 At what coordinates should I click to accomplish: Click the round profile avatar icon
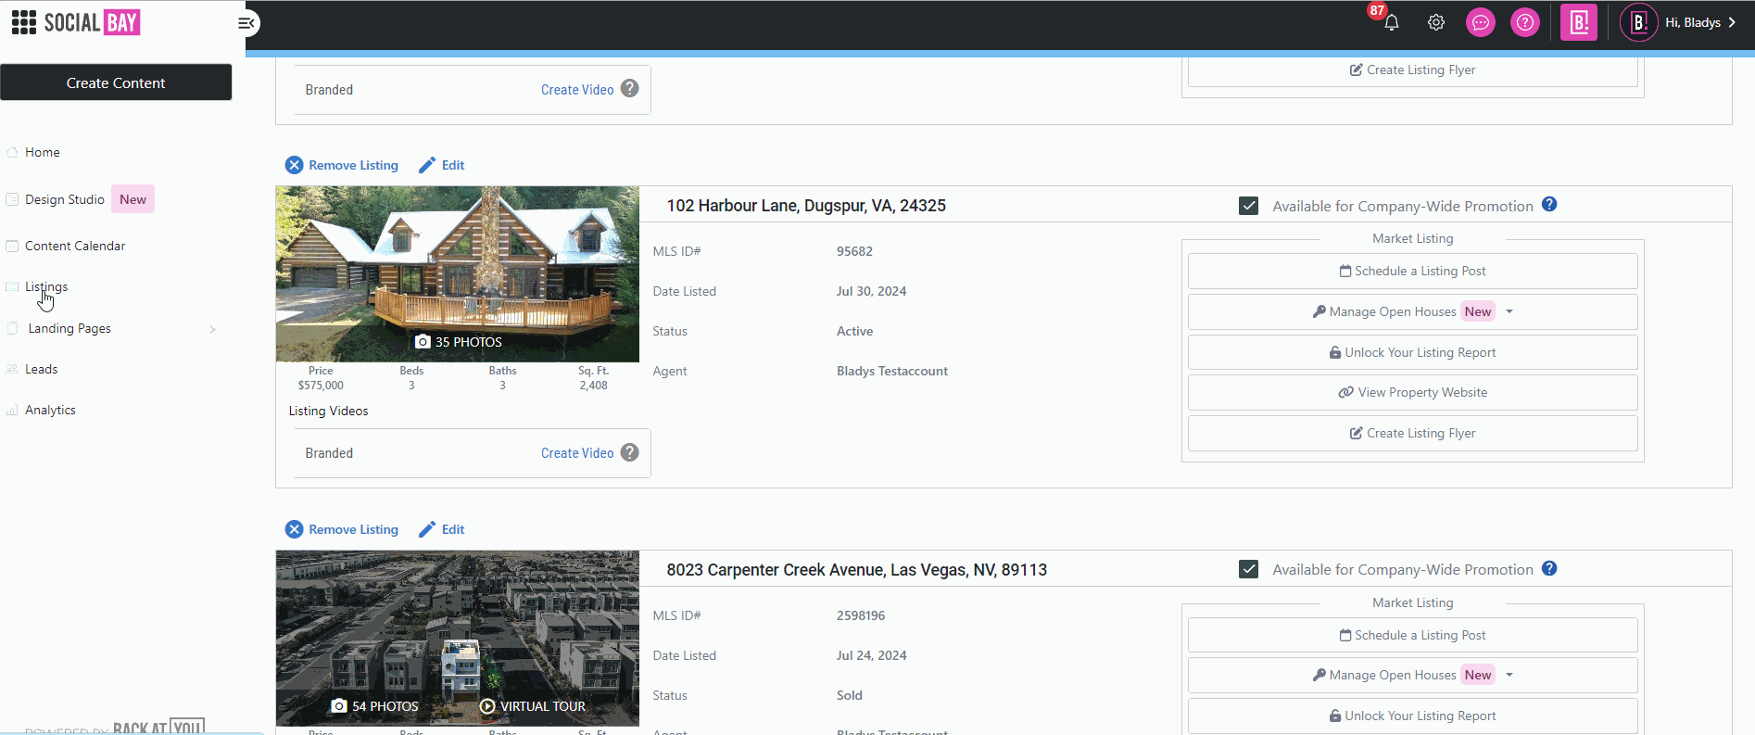pos(1639,22)
